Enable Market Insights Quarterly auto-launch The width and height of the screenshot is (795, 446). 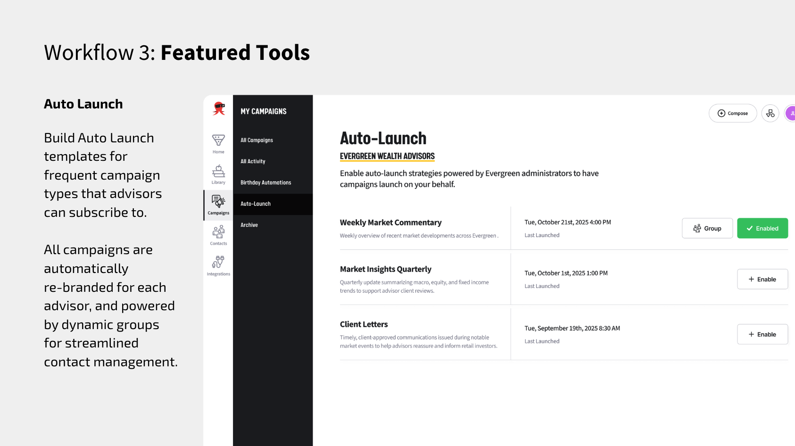pyautogui.click(x=762, y=279)
